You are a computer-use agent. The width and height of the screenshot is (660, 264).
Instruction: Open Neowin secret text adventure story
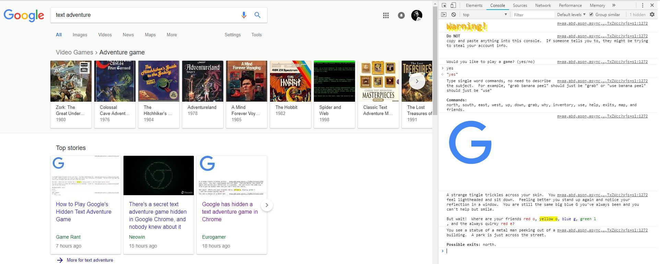(157, 215)
